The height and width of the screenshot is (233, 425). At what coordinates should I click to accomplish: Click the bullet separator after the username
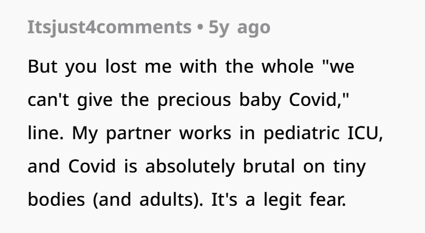pos(200,28)
